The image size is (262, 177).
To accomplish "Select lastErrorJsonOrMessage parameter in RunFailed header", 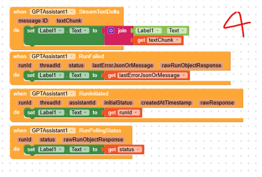I will pos(123,66).
